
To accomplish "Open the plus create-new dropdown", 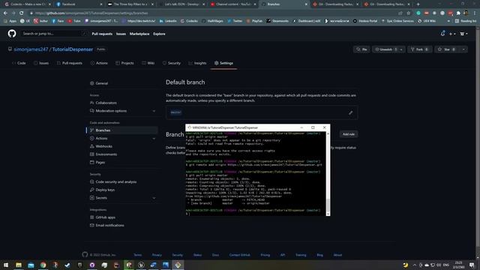I will point(452,34).
